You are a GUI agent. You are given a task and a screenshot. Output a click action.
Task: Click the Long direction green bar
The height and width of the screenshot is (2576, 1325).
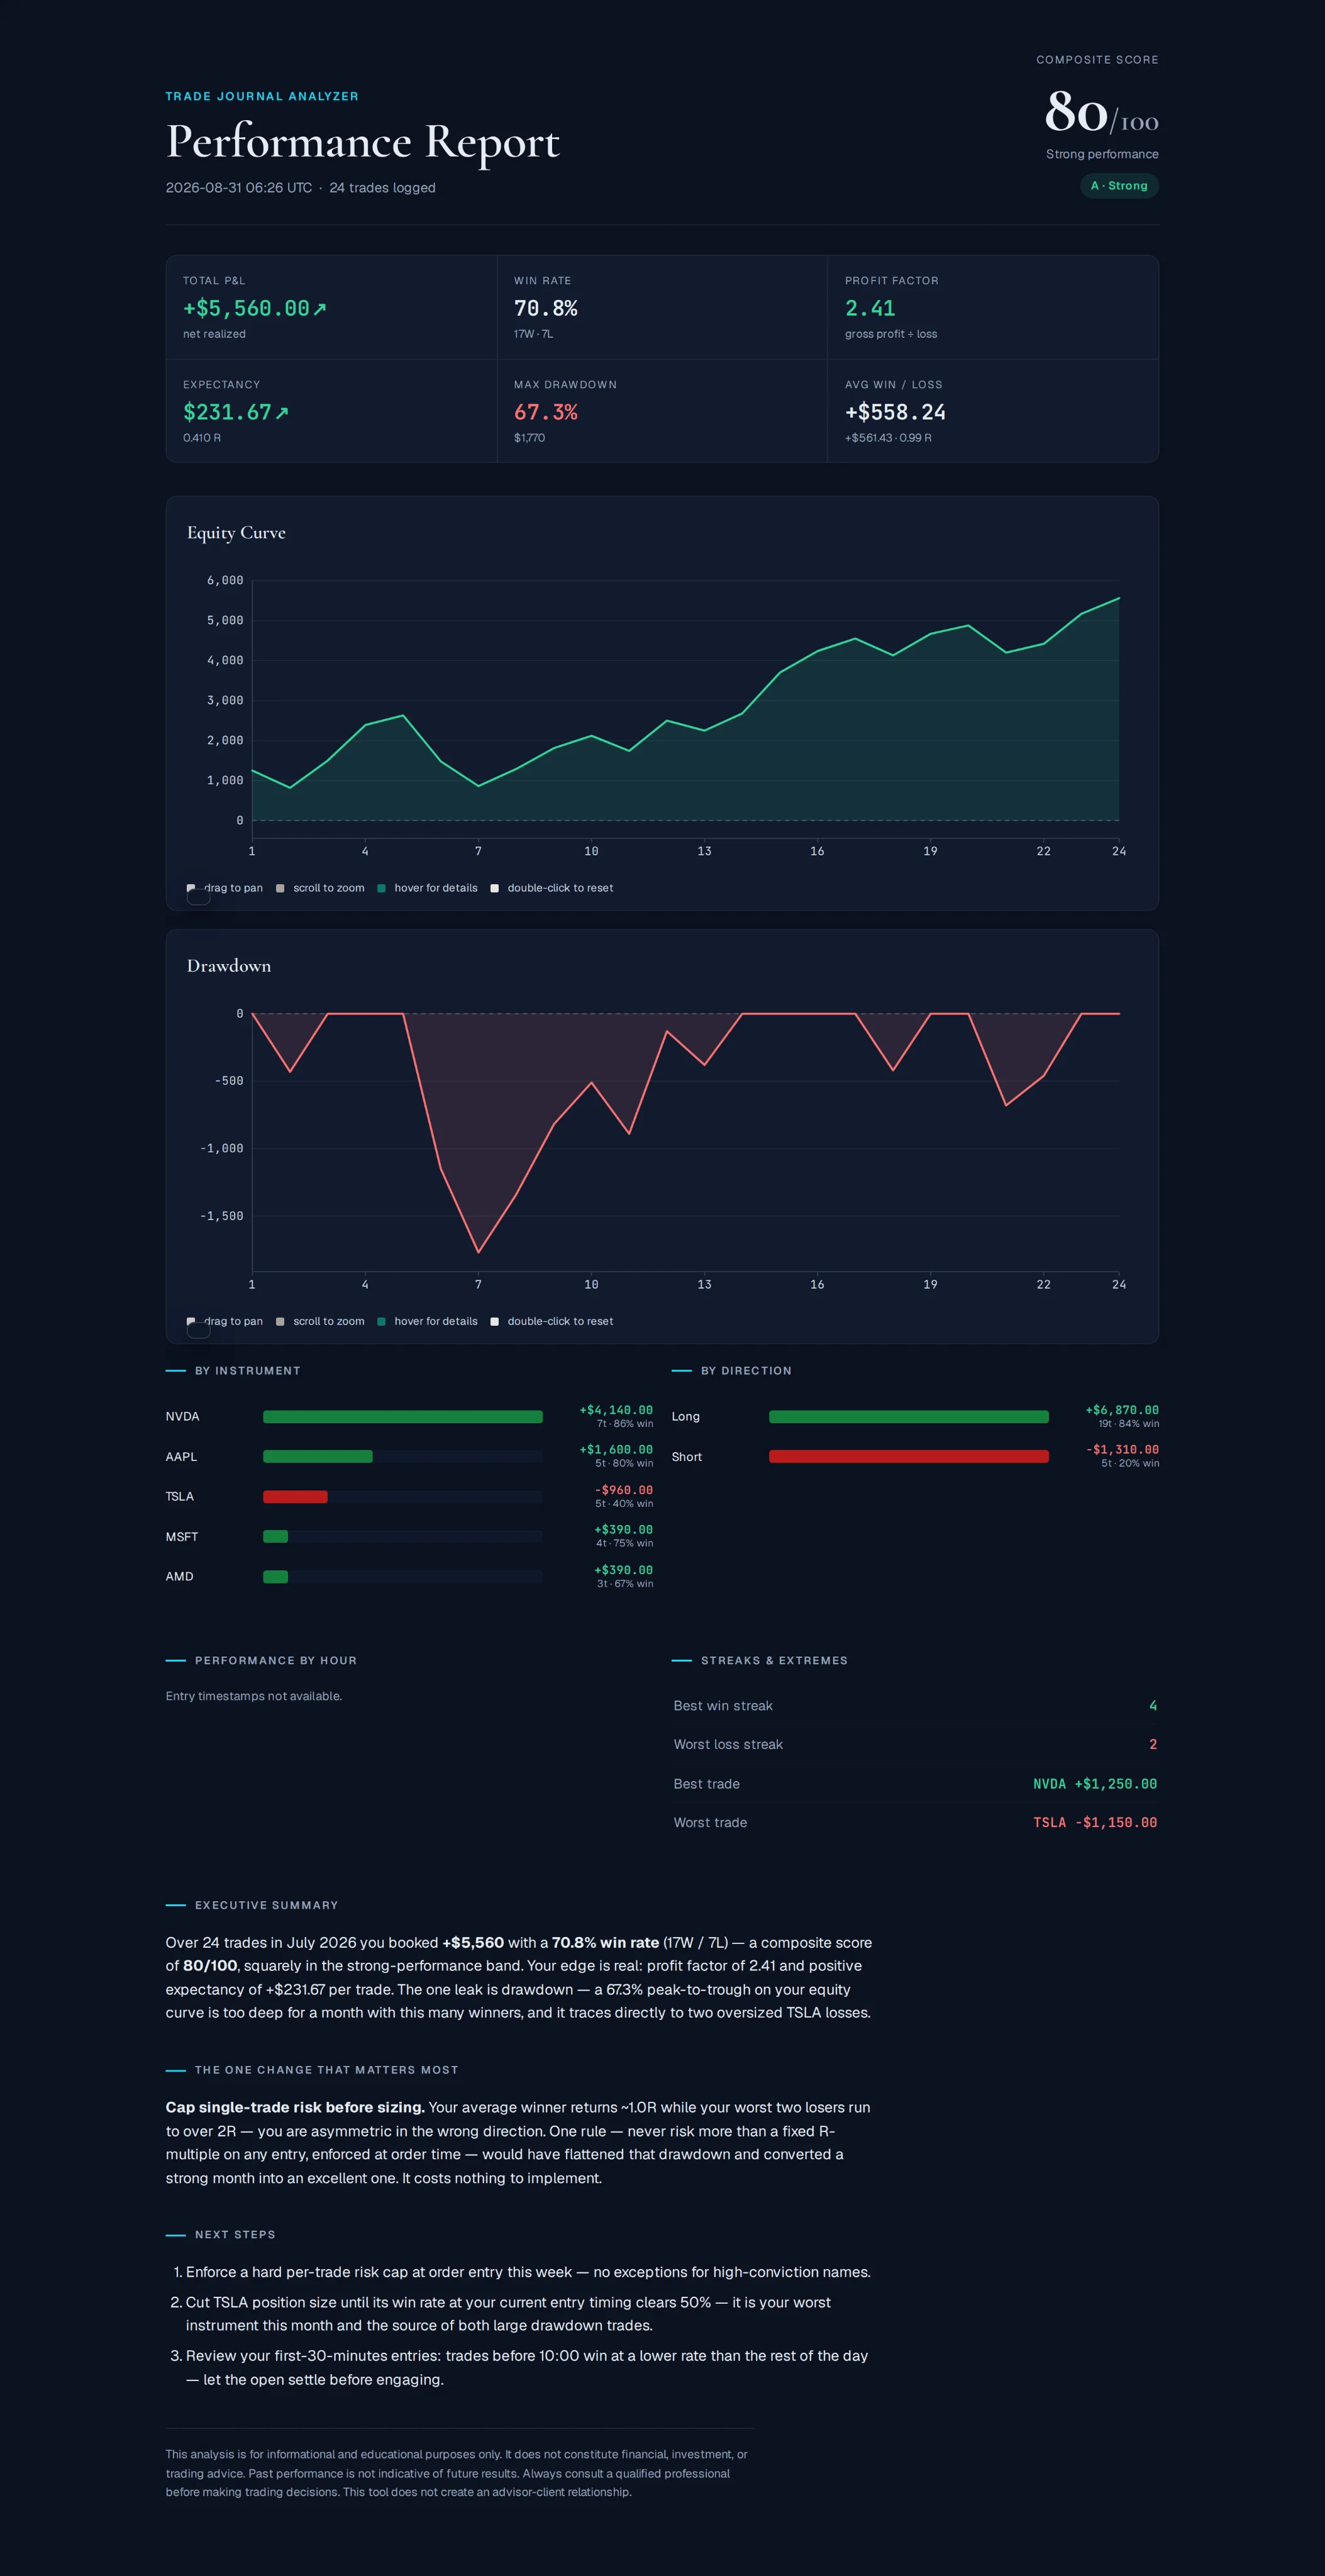[x=909, y=1416]
